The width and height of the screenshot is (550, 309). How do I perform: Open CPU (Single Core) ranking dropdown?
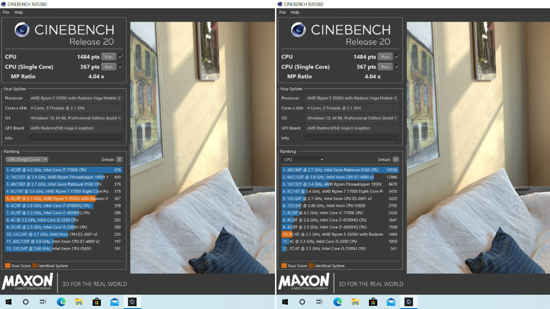tap(27, 160)
